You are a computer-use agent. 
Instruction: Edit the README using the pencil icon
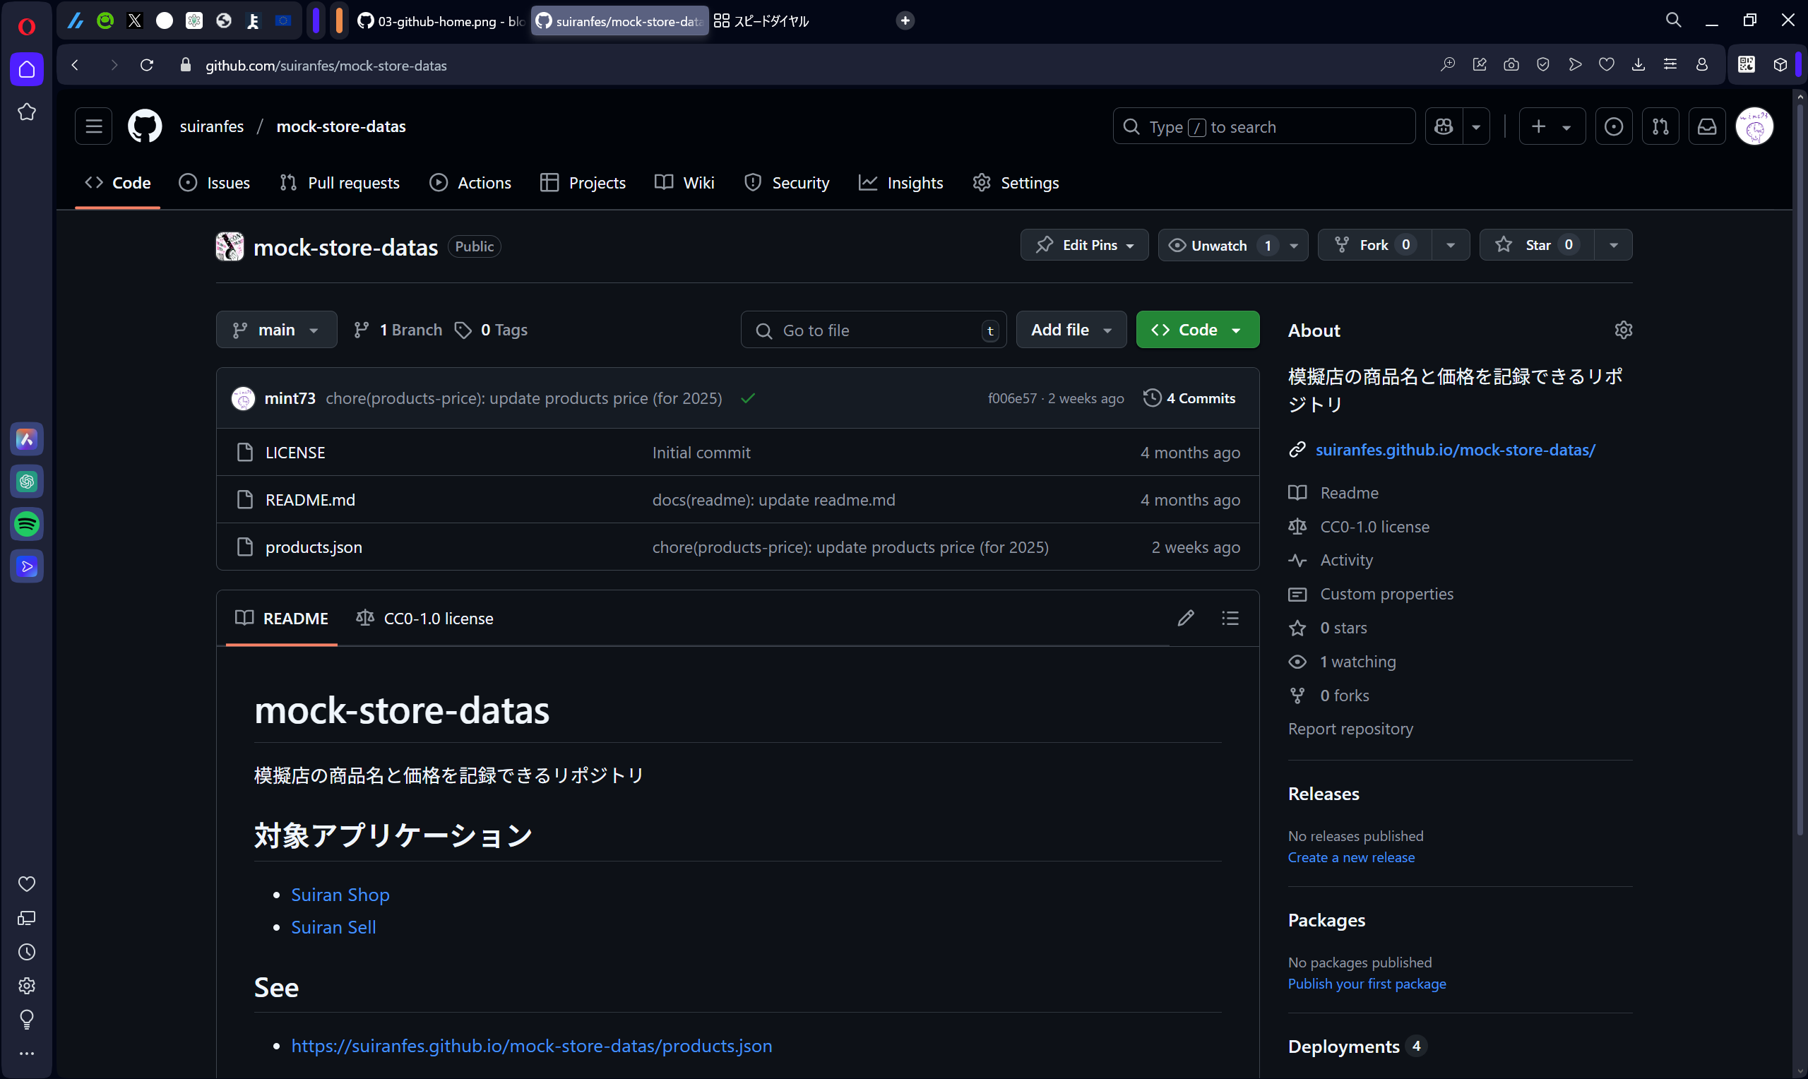point(1186,617)
